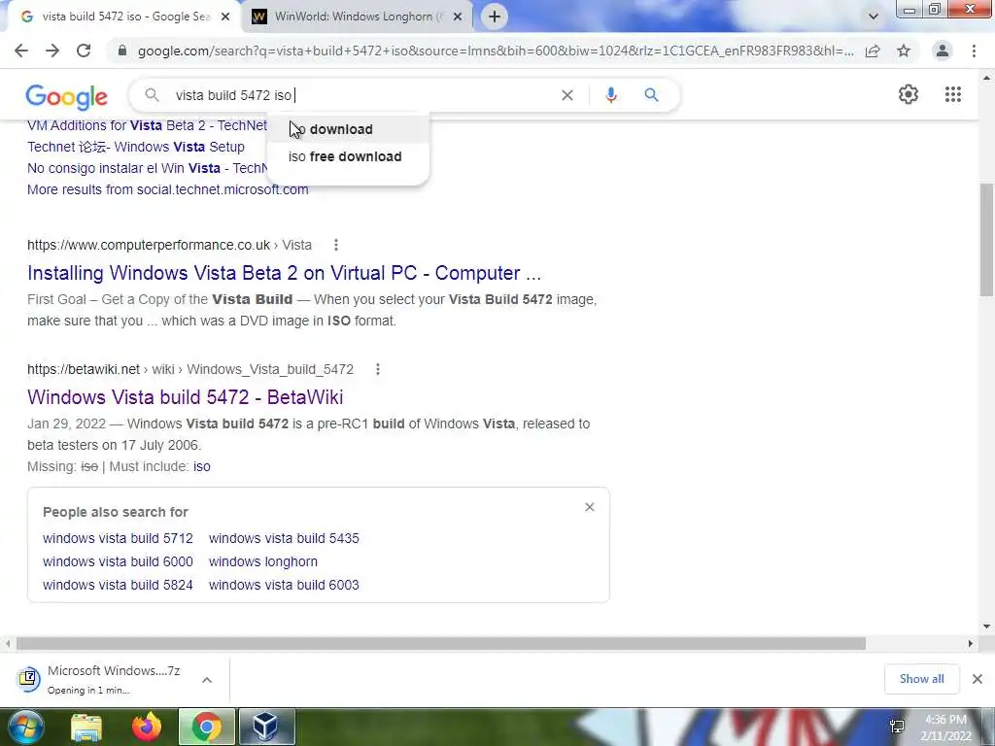
Task: Search for windows vista build 5435
Action: pyautogui.click(x=284, y=538)
